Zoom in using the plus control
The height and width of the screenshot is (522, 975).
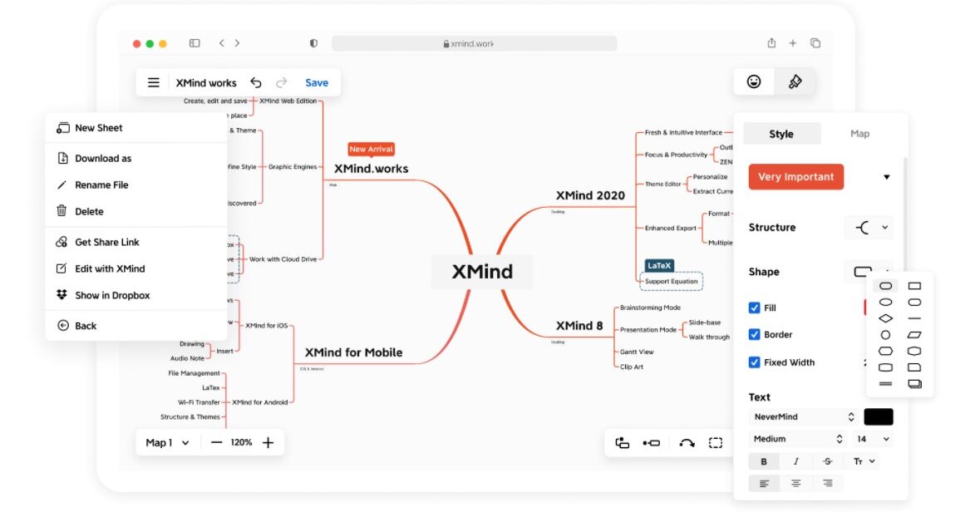[x=268, y=442]
